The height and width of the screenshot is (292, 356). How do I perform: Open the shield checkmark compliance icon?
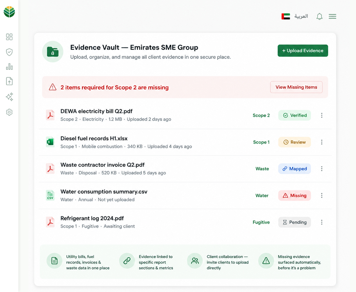pos(9,52)
